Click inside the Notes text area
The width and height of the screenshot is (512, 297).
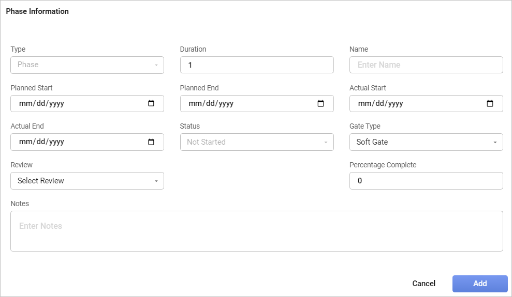click(x=256, y=231)
